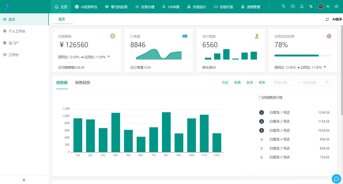
Task: Filter sales by 本年
Action: click(x=262, y=83)
